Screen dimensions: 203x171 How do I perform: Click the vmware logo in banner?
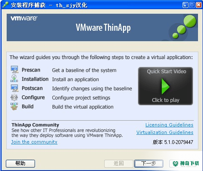(24, 18)
